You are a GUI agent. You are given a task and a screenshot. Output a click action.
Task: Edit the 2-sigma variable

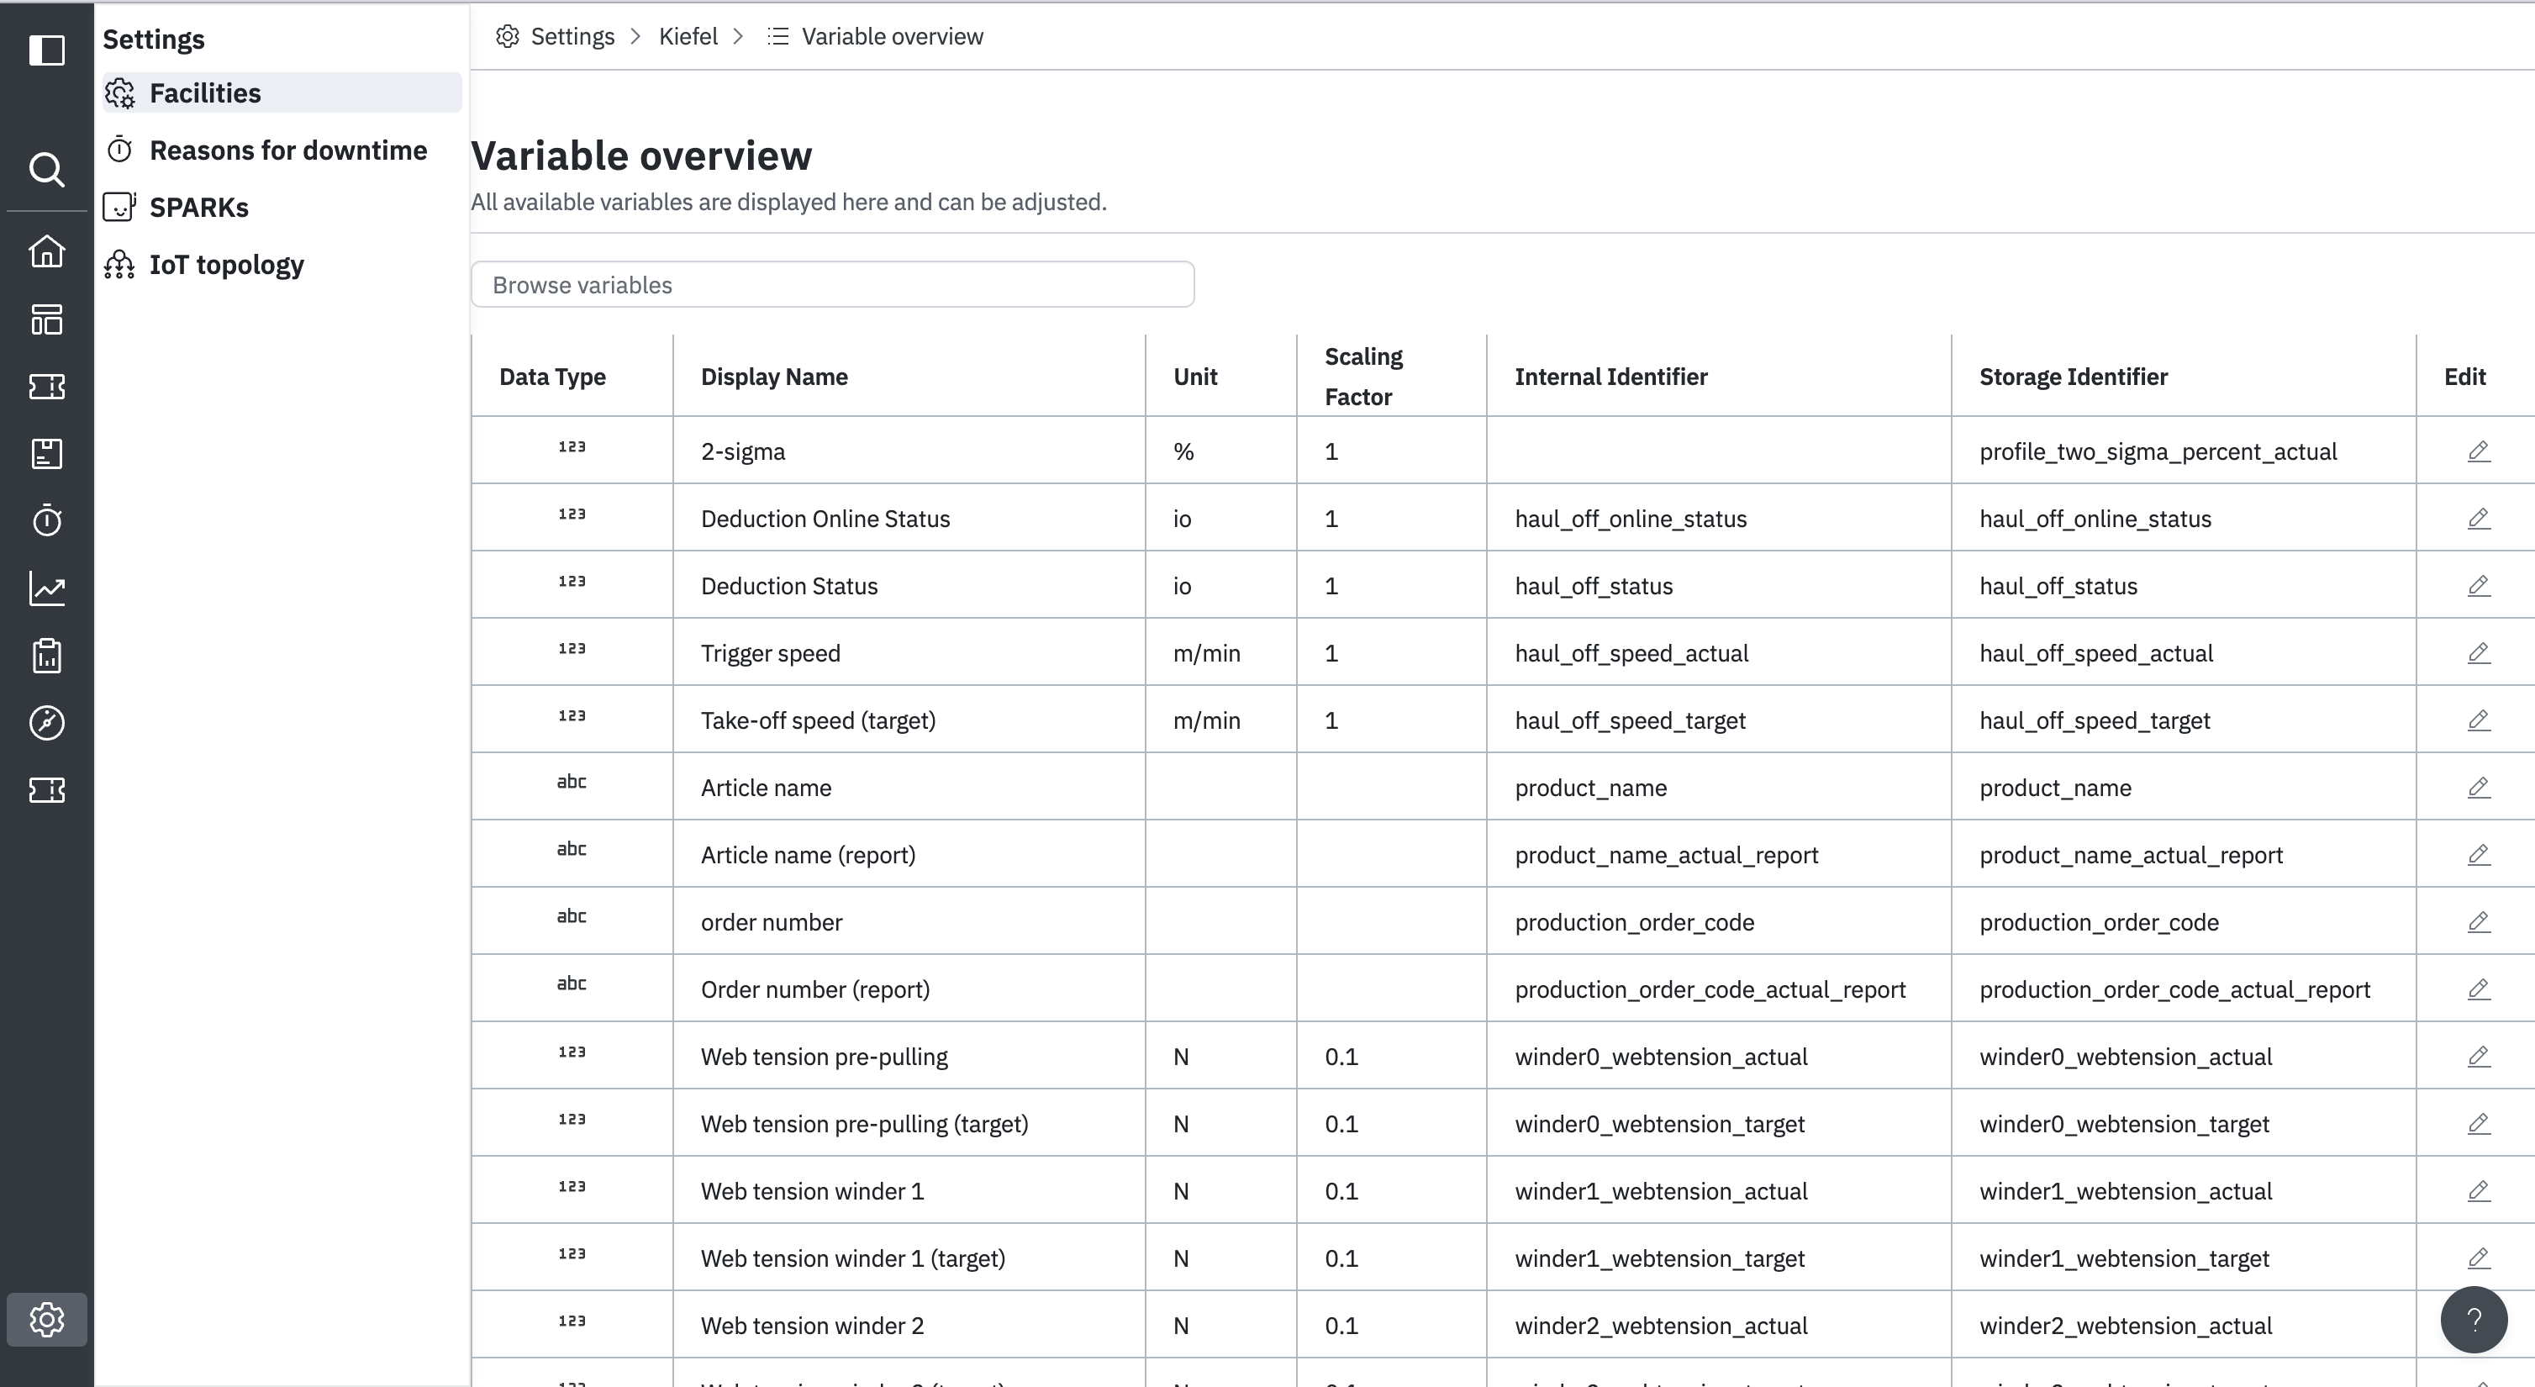[x=2478, y=451]
